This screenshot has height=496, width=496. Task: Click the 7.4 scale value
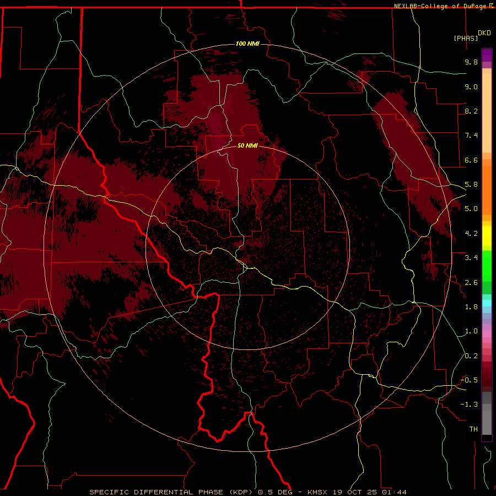[x=471, y=136]
